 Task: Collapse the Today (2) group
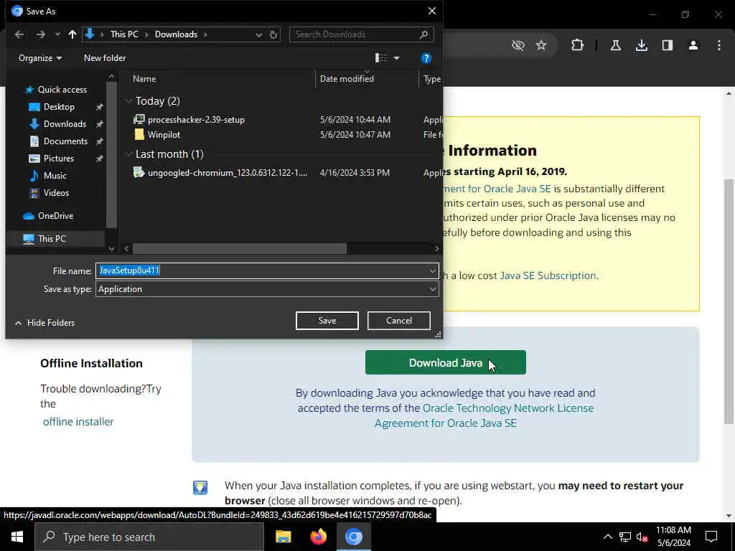click(x=128, y=101)
